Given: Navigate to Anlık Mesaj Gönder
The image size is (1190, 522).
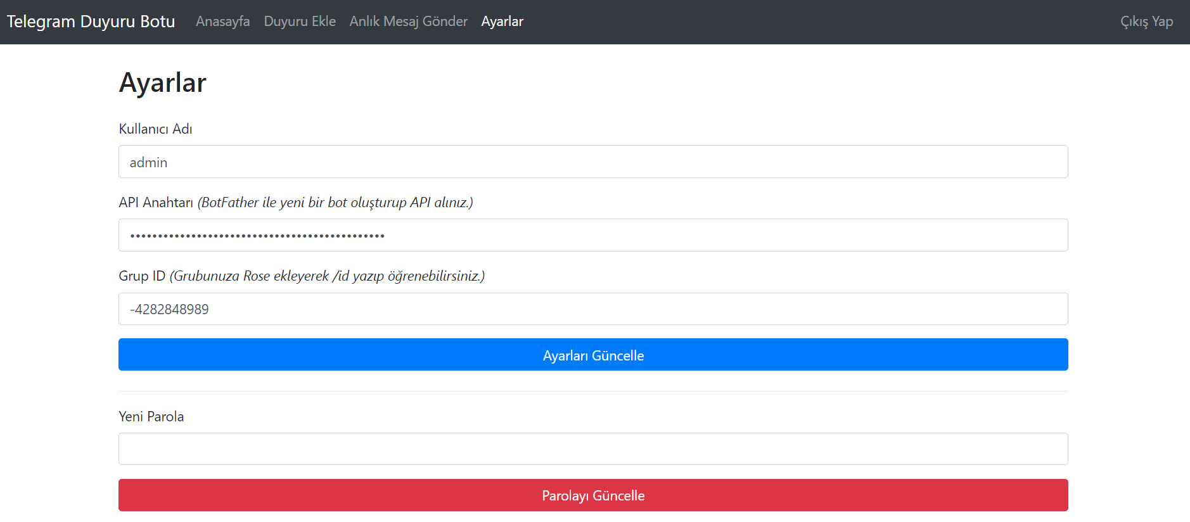Looking at the screenshot, I should pyautogui.click(x=409, y=22).
